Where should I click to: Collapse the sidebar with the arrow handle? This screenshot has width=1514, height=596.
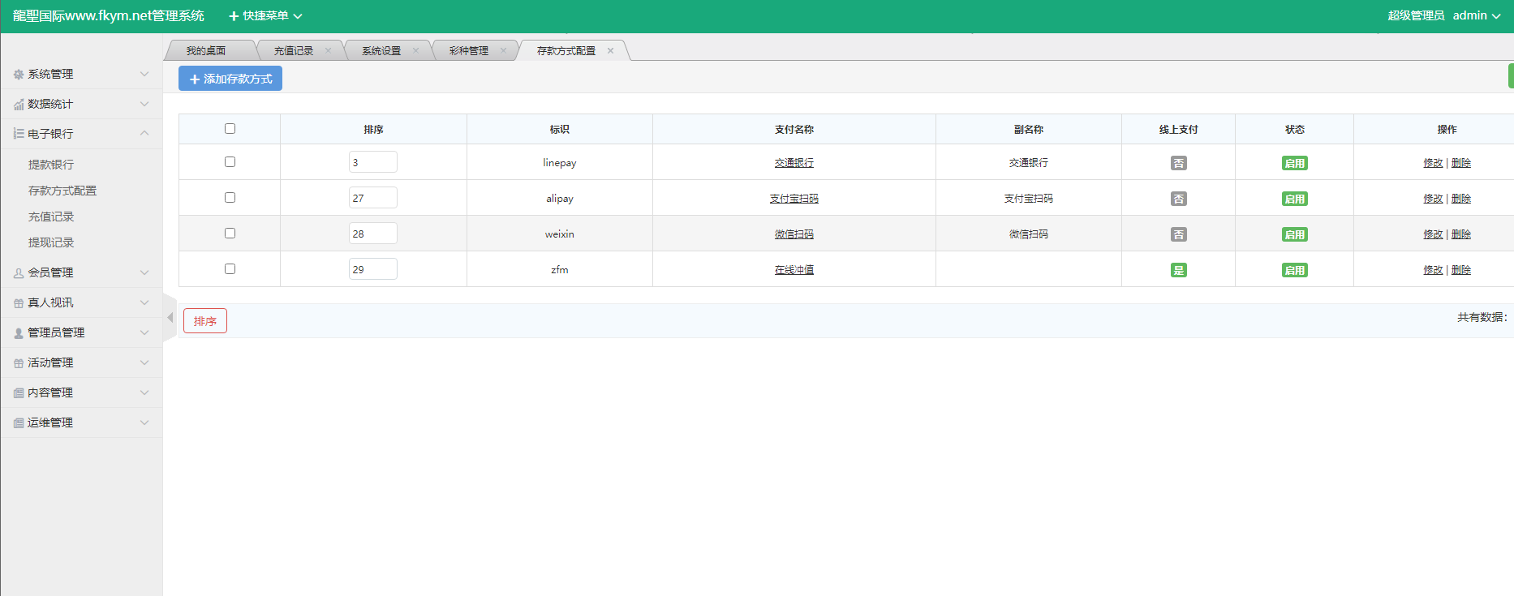[170, 318]
